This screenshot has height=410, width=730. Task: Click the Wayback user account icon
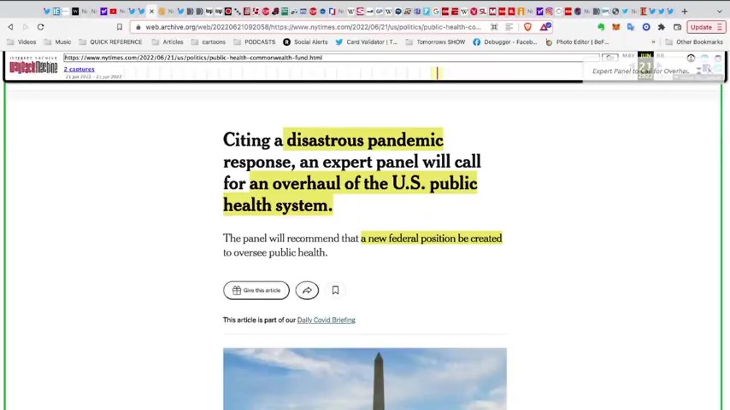[691, 58]
